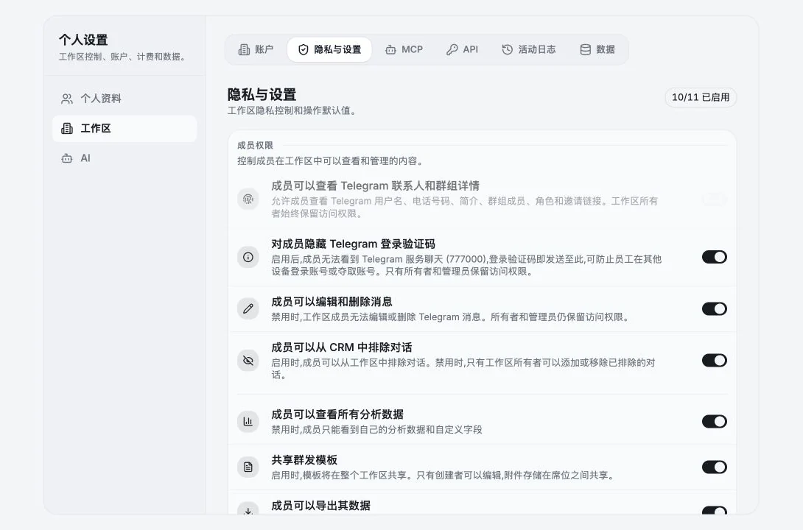This screenshot has width=803, height=530.
Task: Toggle 成员可以查看 Telegram 联系人和群组详情 switch
Action: coord(715,199)
